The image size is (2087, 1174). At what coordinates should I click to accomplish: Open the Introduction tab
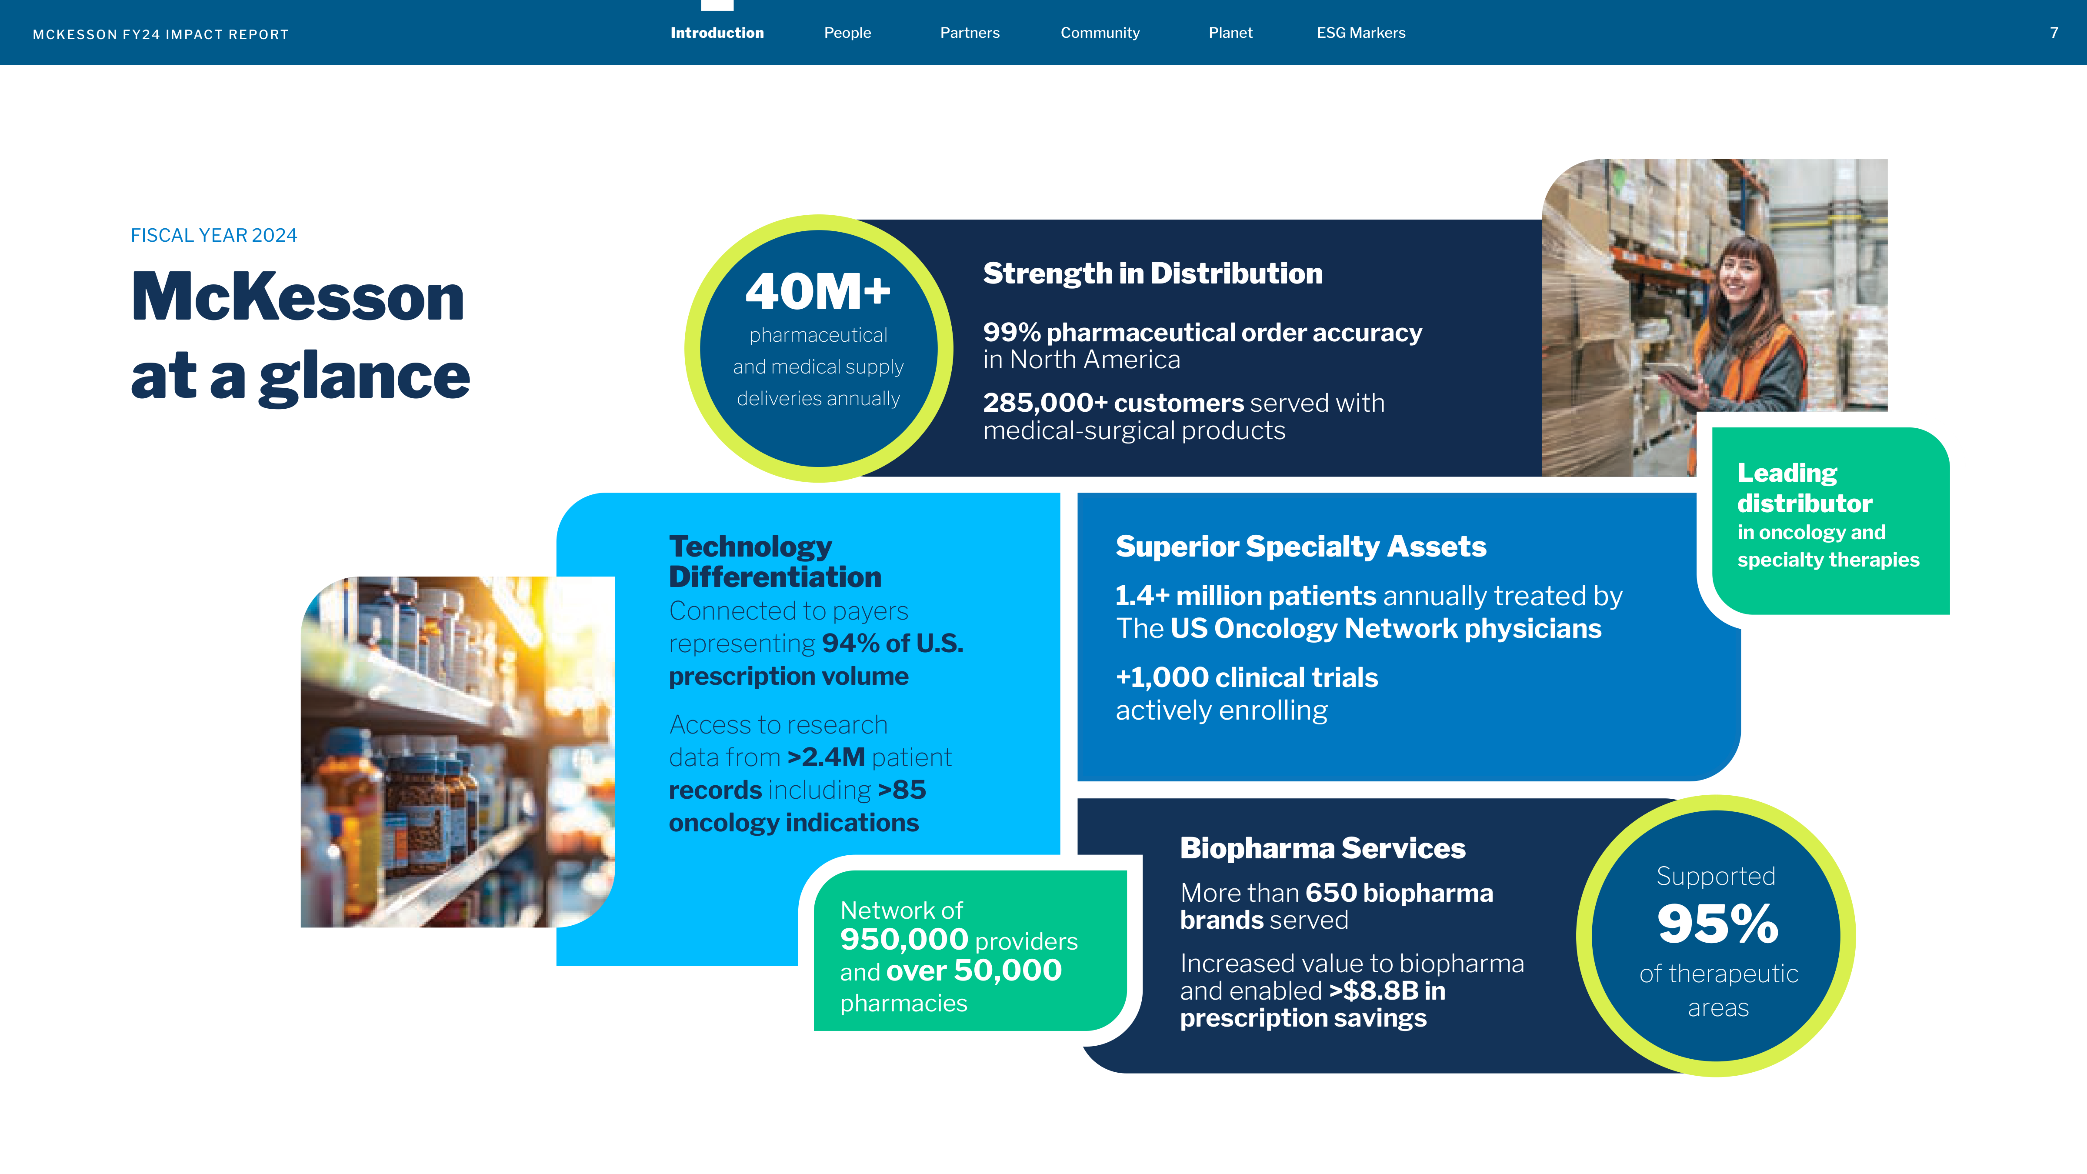point(717,33)
